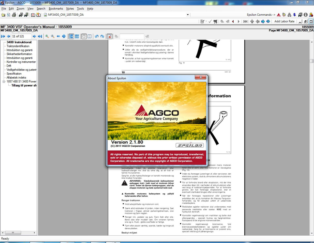This screenshot has width=314, height=243.
Task: Click the print icon in the top toolbar
Action: click(14, 15)
